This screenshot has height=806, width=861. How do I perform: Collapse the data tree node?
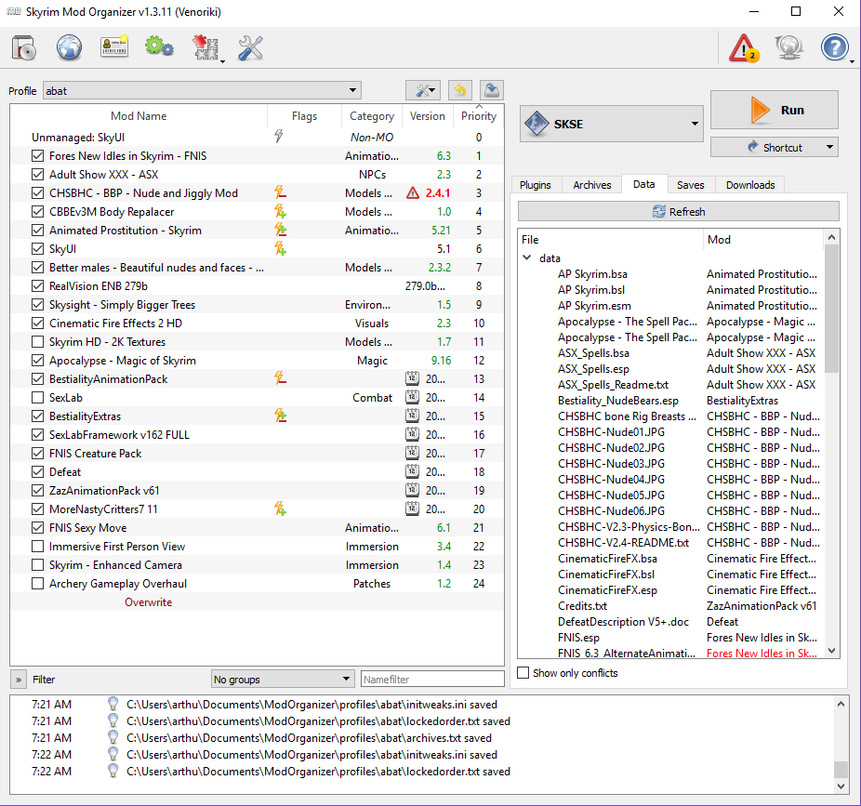[527, 258]
